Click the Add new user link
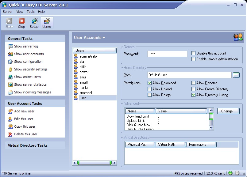This screenshot has width=247, height=177. (24, 111)
